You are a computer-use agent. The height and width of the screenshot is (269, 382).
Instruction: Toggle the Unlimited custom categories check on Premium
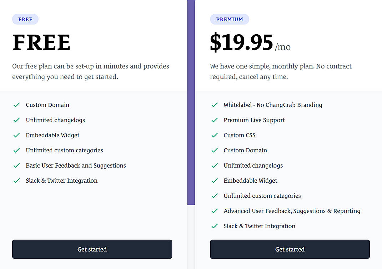[x=214, y=196]
